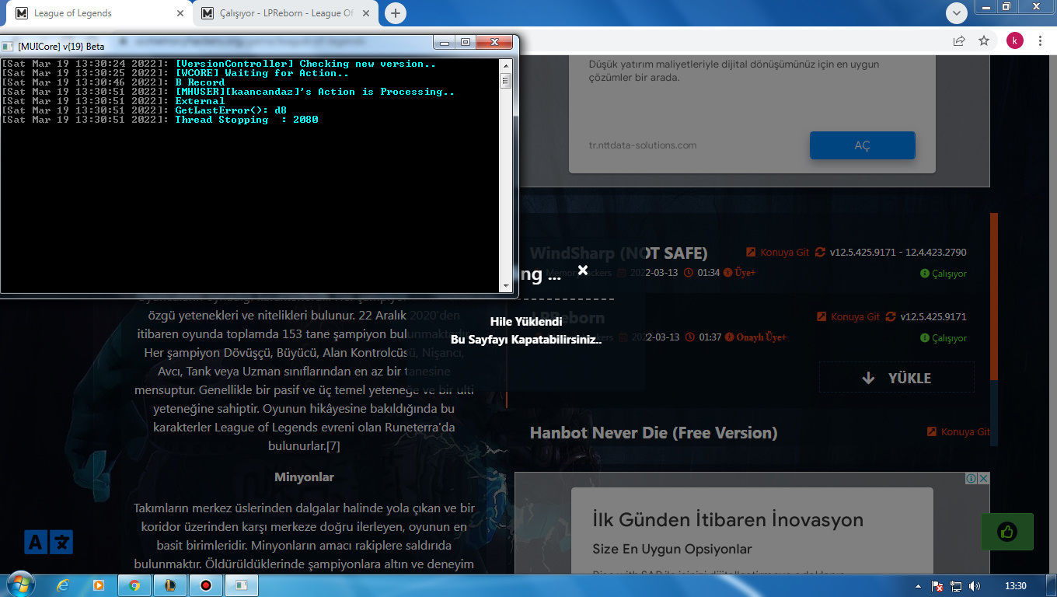Click the refresh icon beside LPReborn version
1057x597 pixels.
[x=891, y=316]
